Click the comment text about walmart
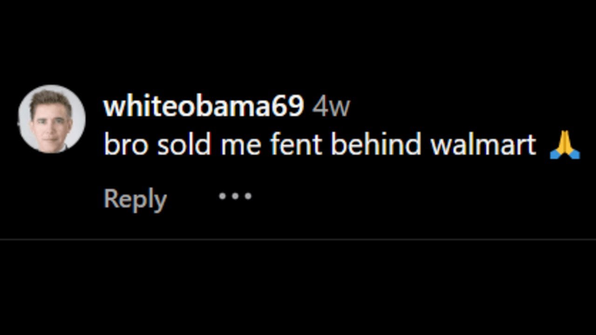The width and height of the screenshot is (596, 335). click(319, 145)
